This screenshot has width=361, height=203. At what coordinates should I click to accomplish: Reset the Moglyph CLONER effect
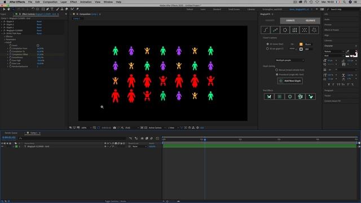tap(39, 30)
